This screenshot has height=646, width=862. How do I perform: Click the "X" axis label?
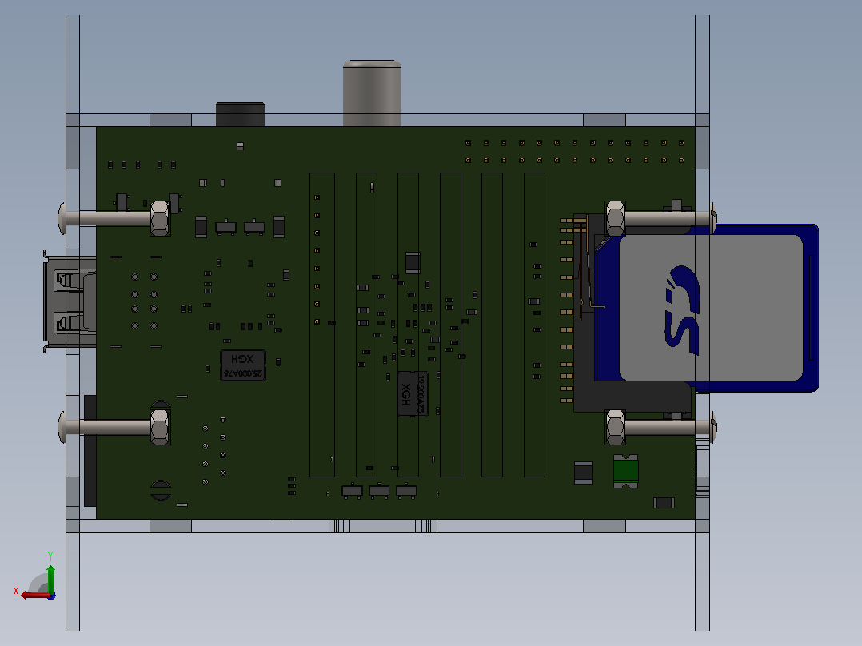[16, 591]
